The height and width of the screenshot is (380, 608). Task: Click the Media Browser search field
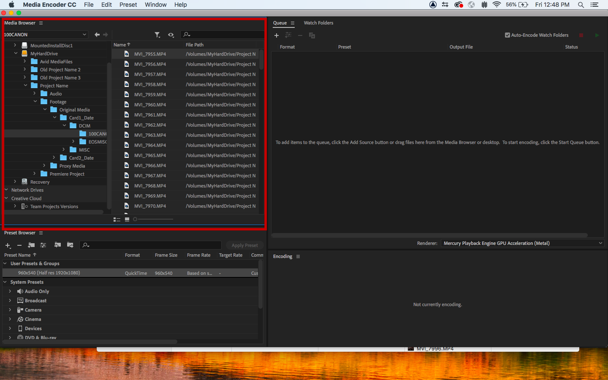pyautogui.click(x=222, y=35)
